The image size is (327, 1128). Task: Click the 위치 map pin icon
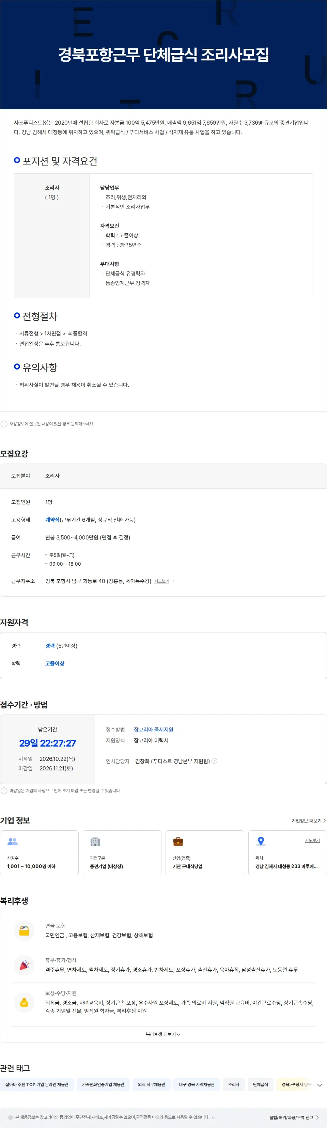pyautogui.click(x=261, y=841)
